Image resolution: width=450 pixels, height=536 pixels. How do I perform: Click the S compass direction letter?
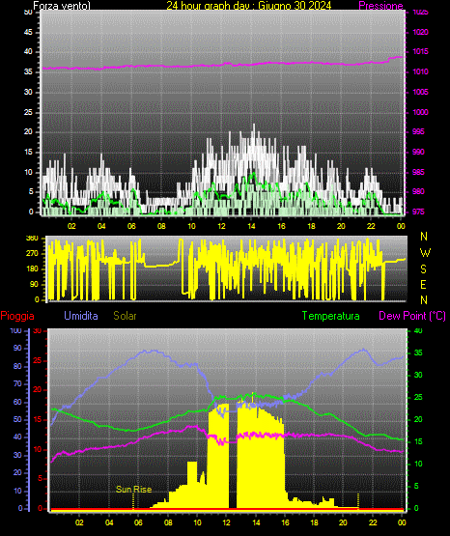tap(423, 269)
